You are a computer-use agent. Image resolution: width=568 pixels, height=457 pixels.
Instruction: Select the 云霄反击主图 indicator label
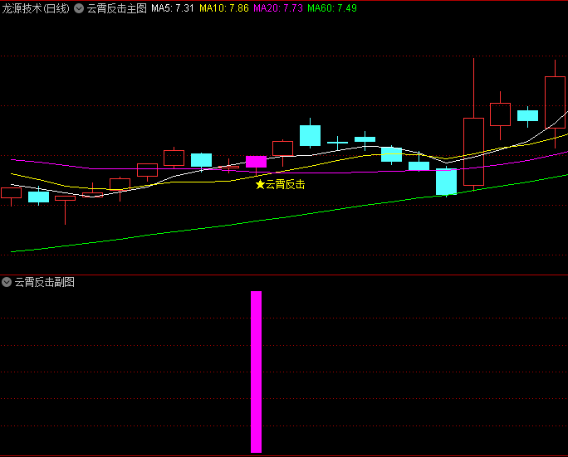pos(116,8)
